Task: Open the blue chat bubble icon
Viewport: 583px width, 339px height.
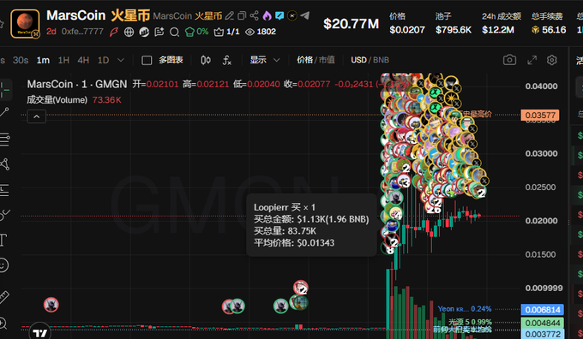Action: (x=279, y=15)
